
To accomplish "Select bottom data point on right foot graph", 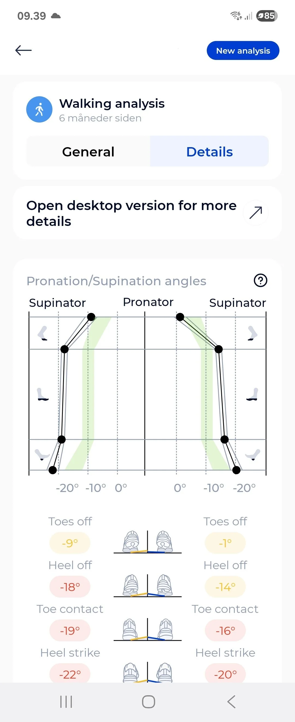I will (x=237, y=470).
